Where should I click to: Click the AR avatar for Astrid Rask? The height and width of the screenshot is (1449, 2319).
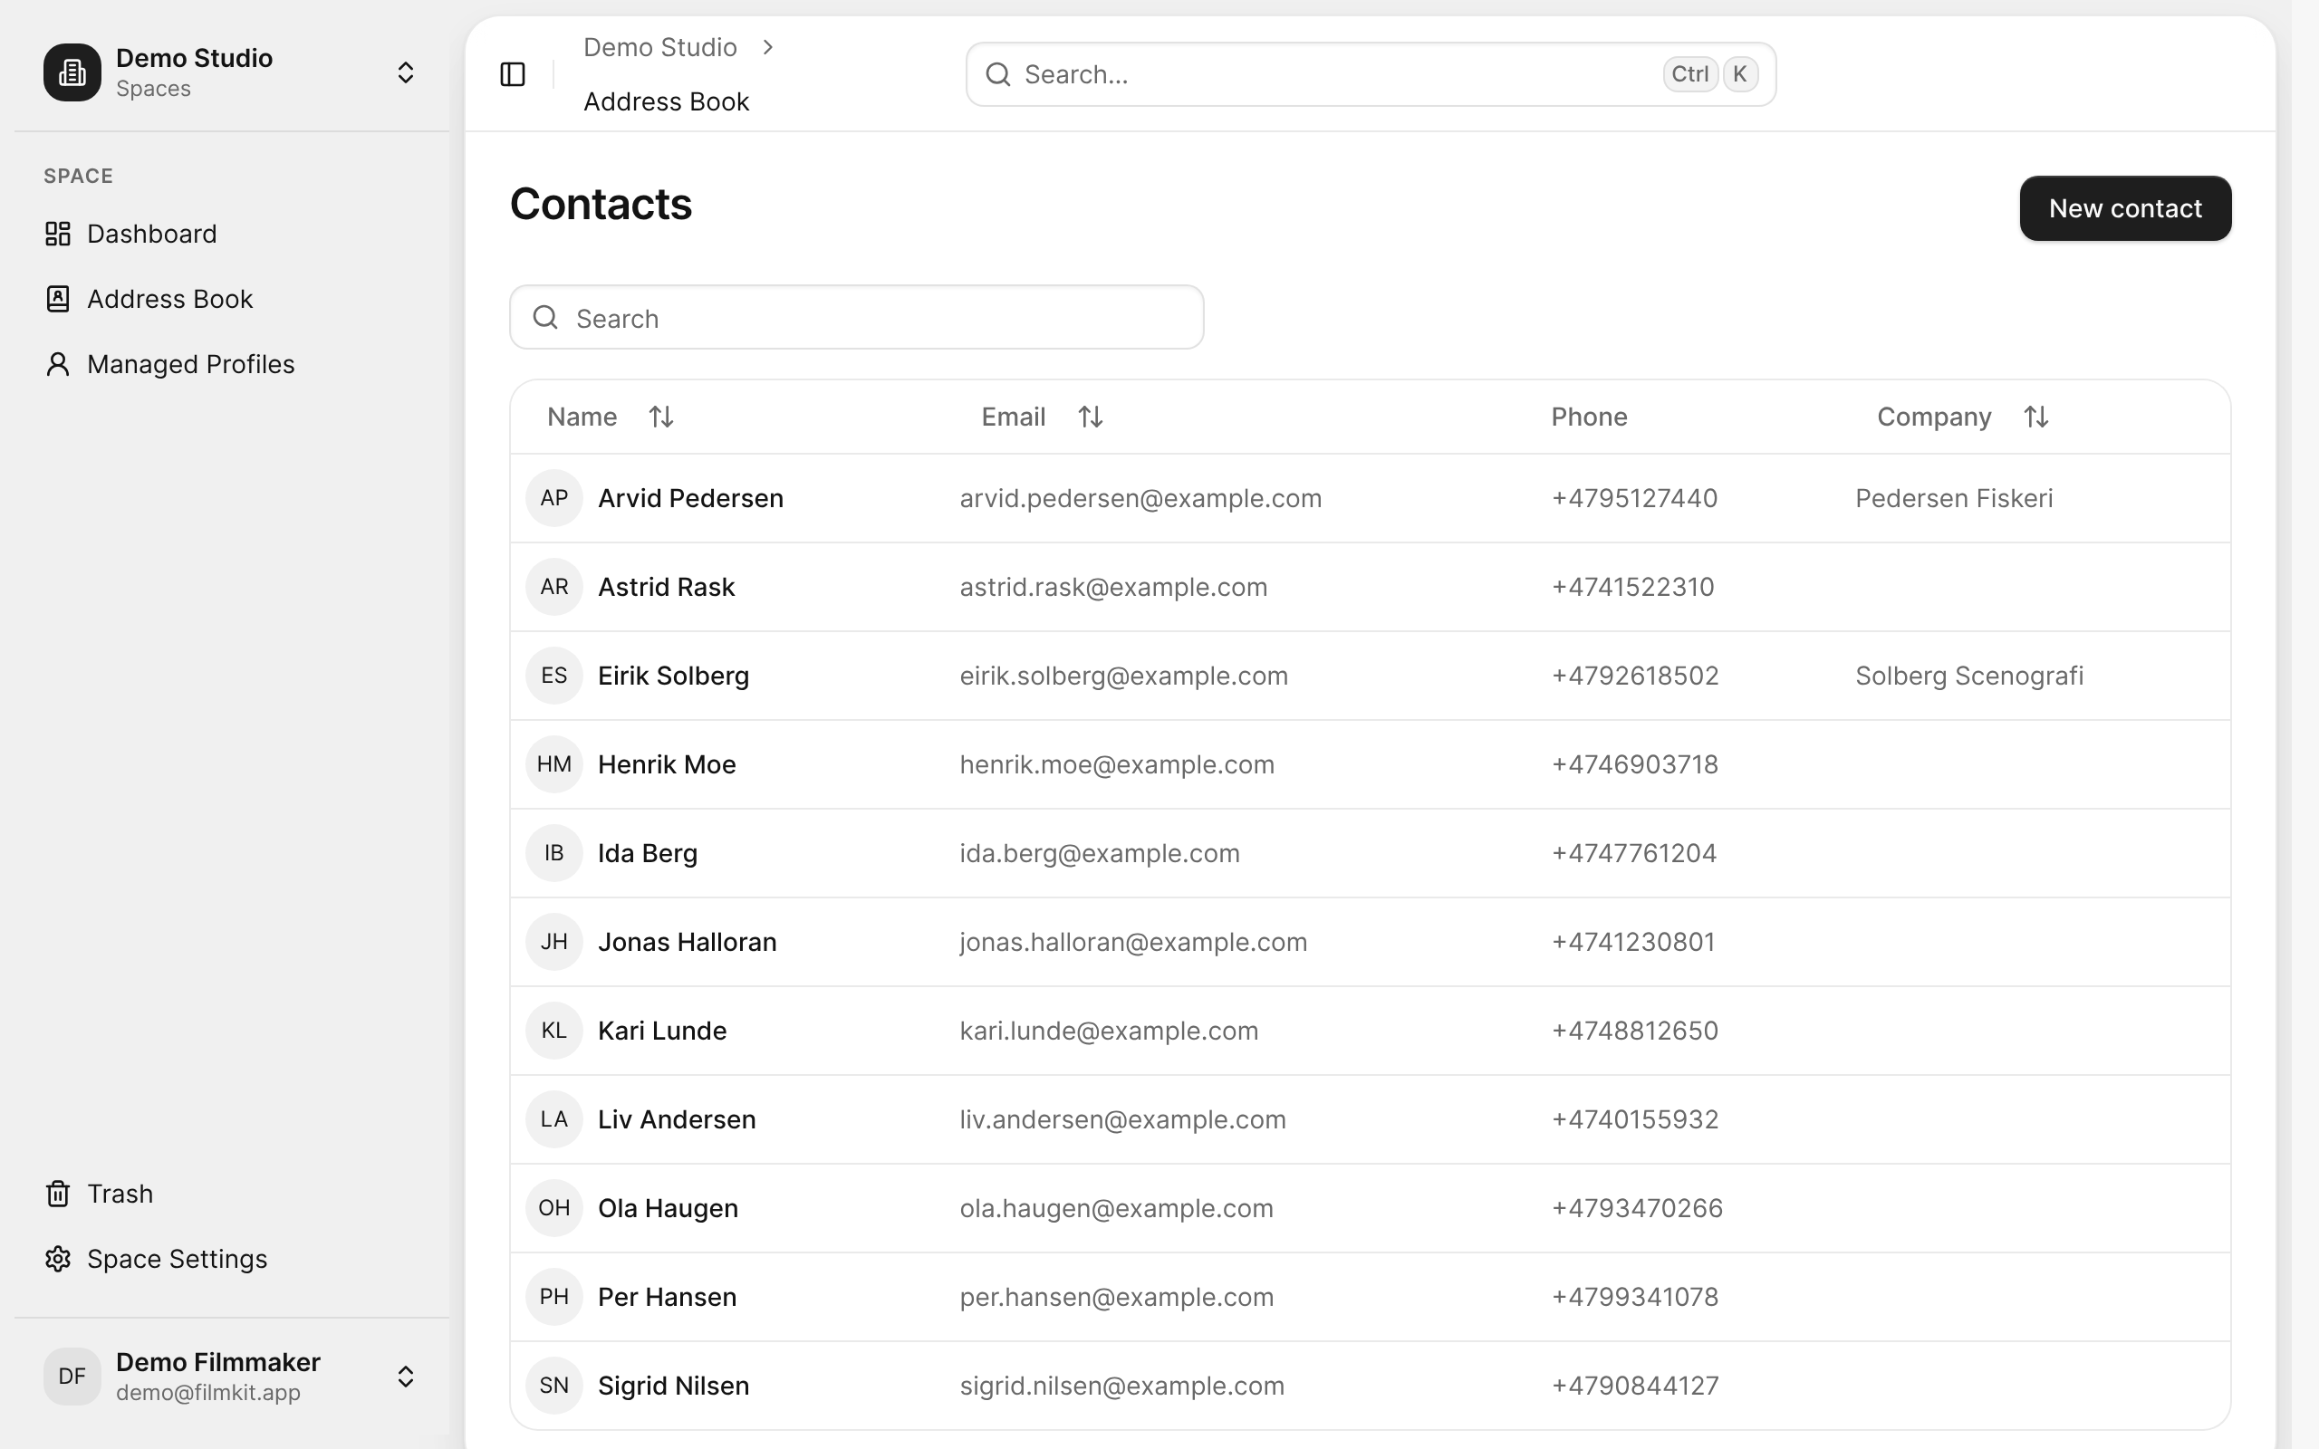(553, 587)
